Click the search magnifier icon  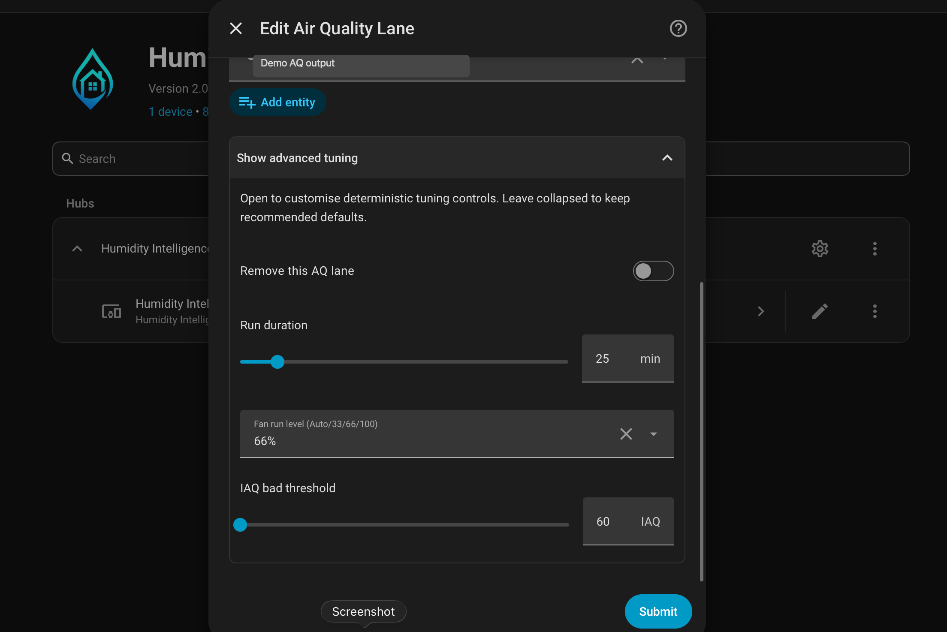coord(67,159)
